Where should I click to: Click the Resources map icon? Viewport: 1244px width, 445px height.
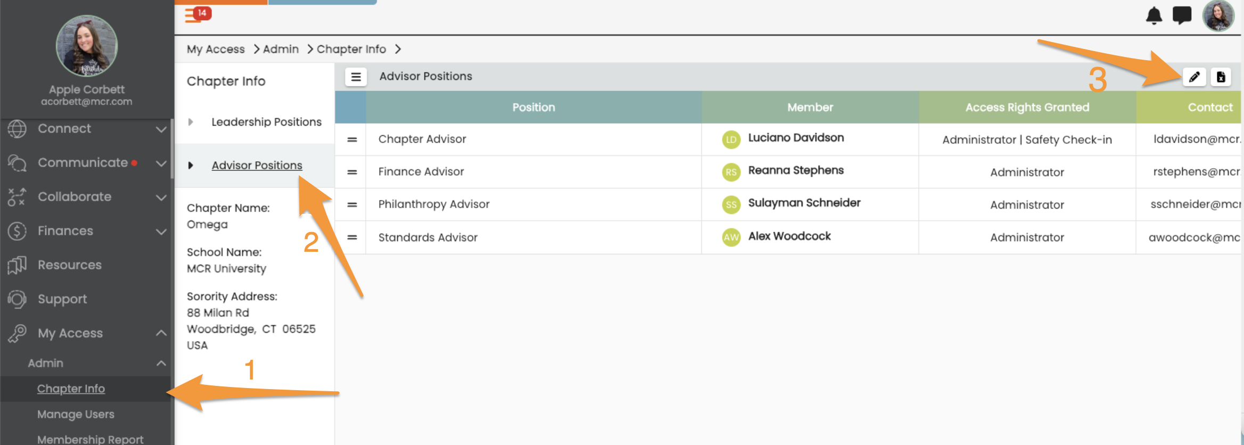click(17, 265)
